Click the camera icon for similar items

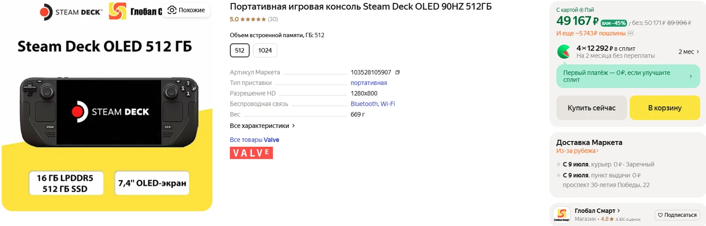coord(172,10)
